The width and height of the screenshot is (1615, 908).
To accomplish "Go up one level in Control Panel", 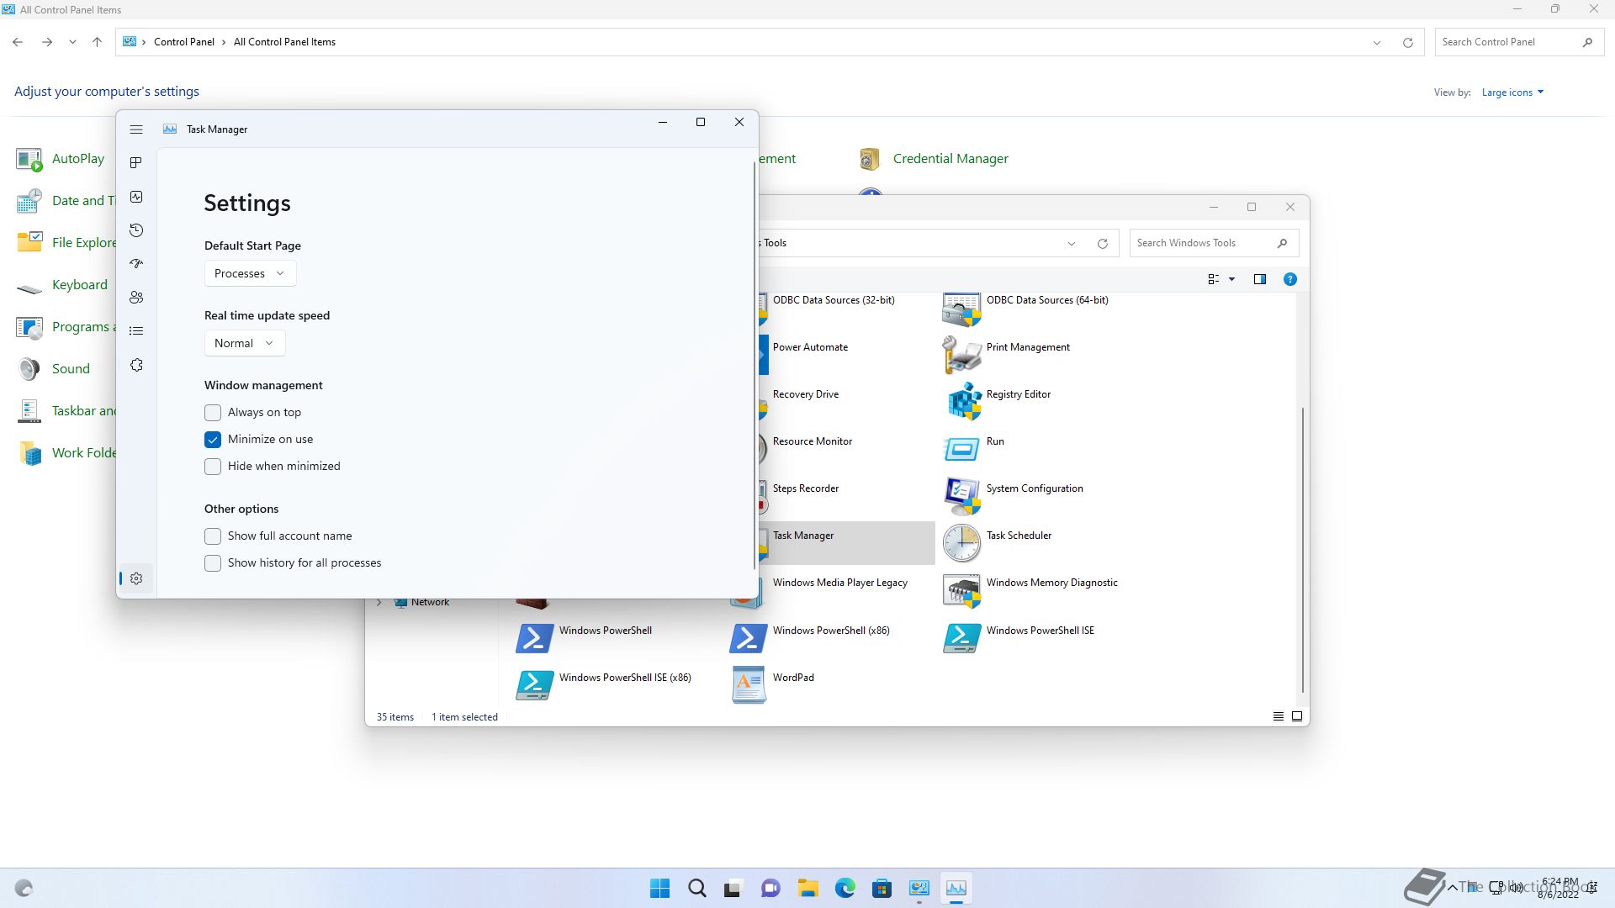I will pos(97,42).
